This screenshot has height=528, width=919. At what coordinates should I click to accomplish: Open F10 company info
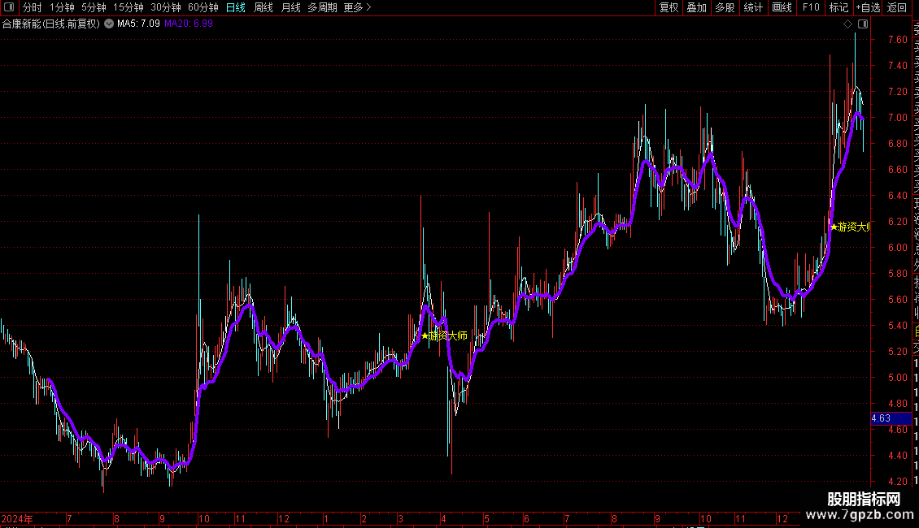point(811,7)
